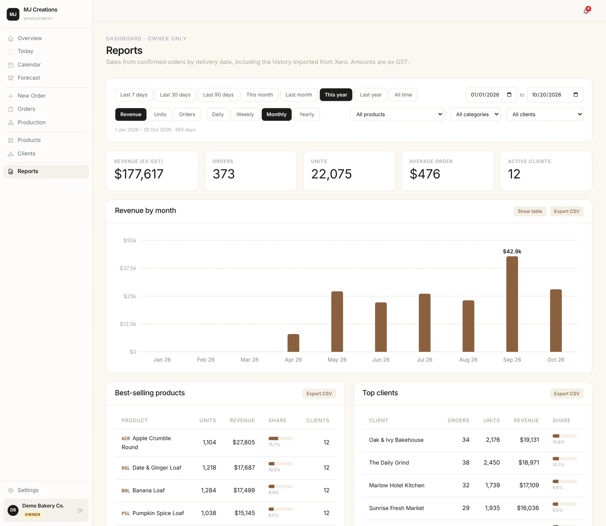The width and height of the screenshot is (606, 526).
Task: Click the end date field 10/20/2026
Action: 555,95
